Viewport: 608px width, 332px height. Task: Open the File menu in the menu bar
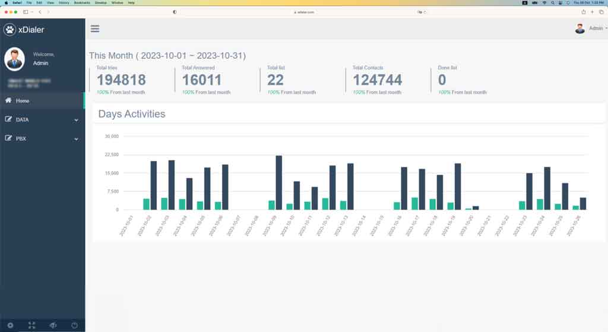coord(29,2)
